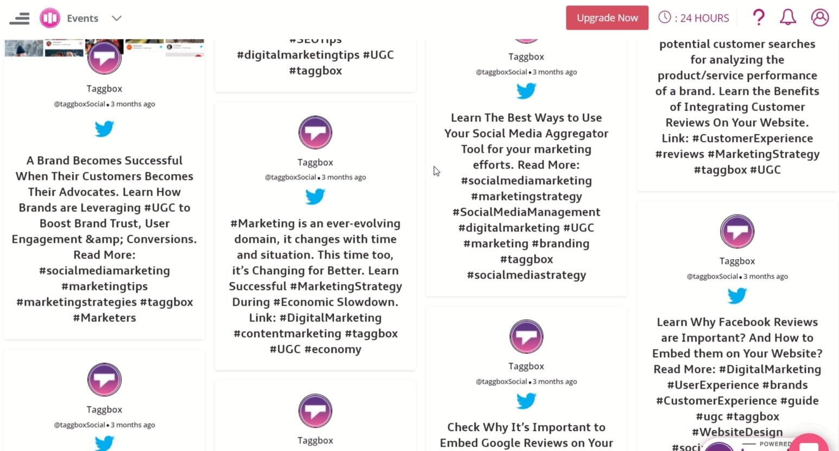Open the help question mark icon
The image size is (839, 451).
[758, 18]
